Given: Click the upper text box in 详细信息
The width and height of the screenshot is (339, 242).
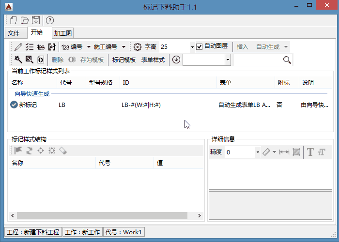Looking at the screenshot, I should click(270, 175).
